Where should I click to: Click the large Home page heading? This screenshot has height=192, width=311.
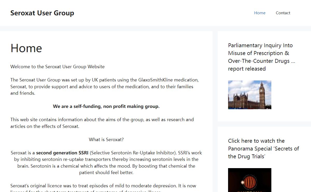(x=26, y=48)
